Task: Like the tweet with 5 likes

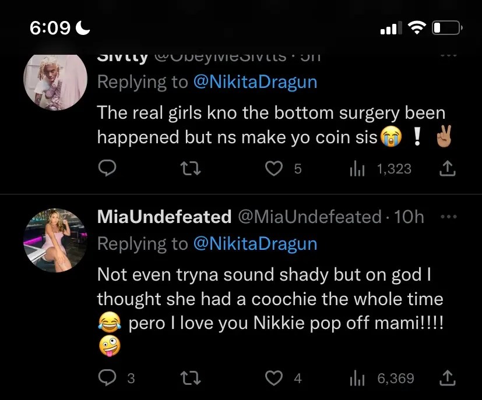Action: tap(274, 169)
